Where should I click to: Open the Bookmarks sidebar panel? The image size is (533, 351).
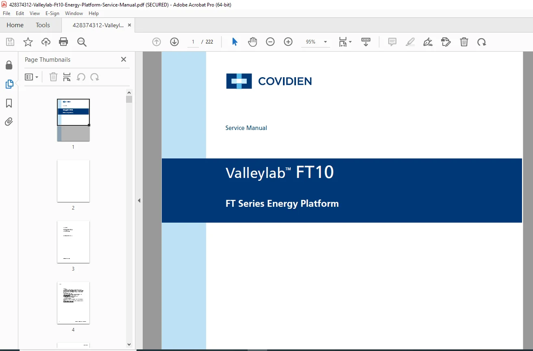click(9, 103)
